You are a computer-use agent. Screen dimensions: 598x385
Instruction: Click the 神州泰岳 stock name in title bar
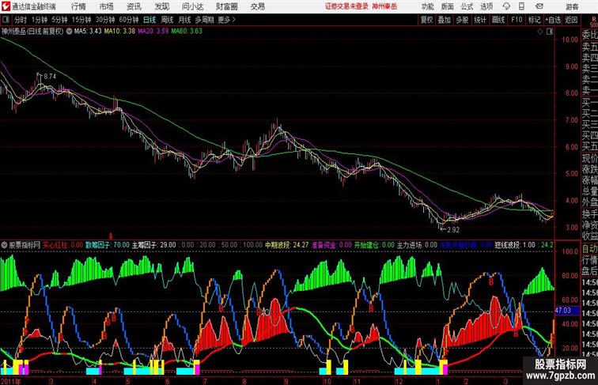pyautogui.click(x=384, y=6)
